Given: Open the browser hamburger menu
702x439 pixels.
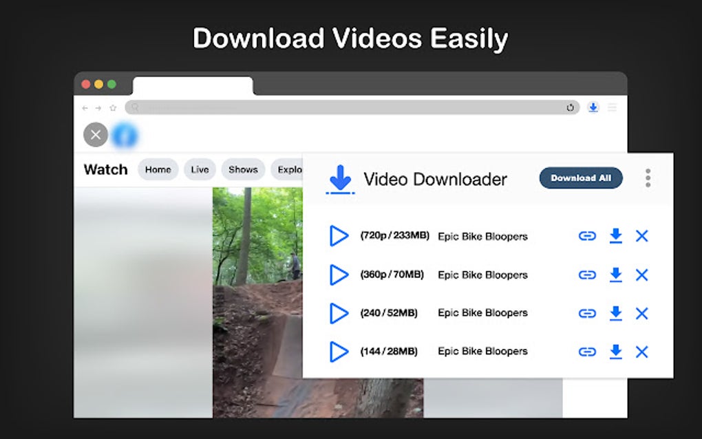Looking at the screenshot, I should [612, 107].
